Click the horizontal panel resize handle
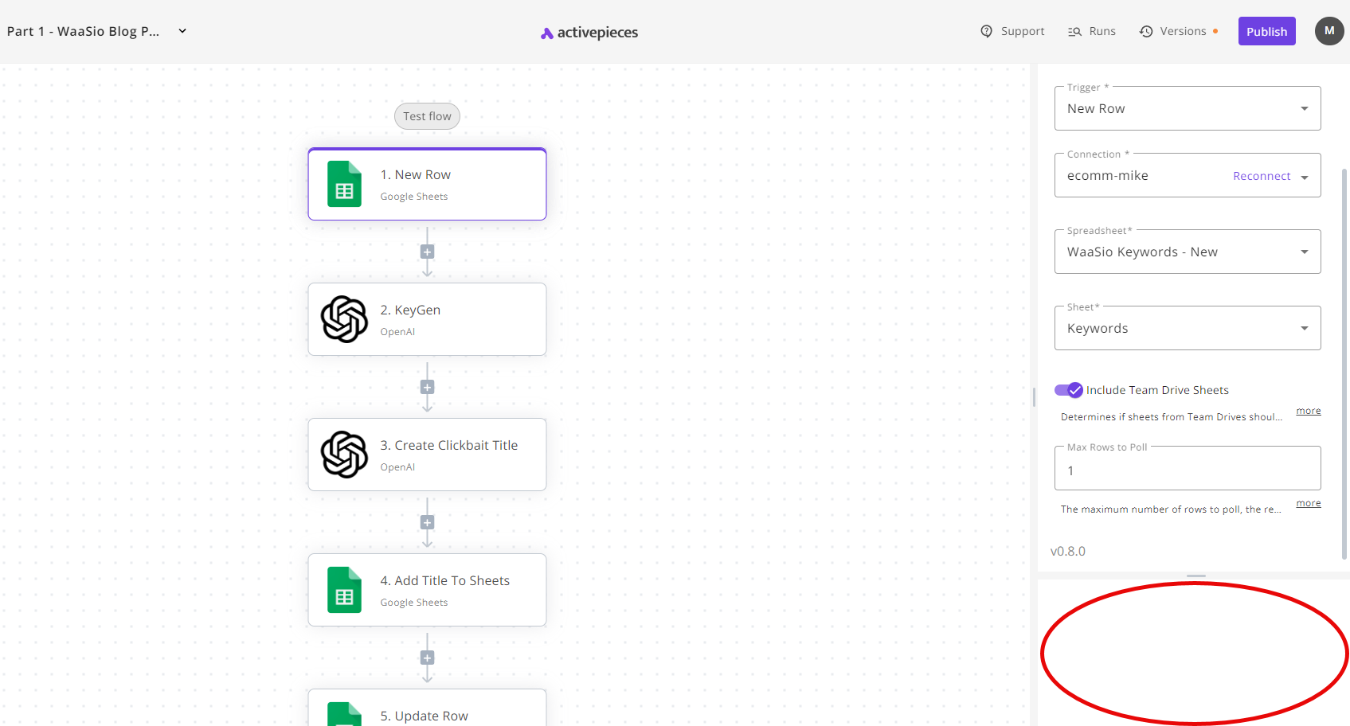 pos(1195,576)
